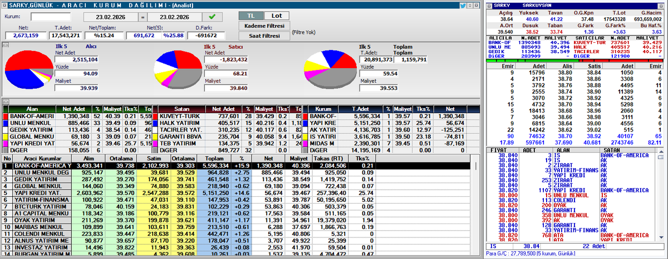Click the green-red buyer seller ratio bar
668x259 pixels.
pyautogui.click(x=576, y=60)
